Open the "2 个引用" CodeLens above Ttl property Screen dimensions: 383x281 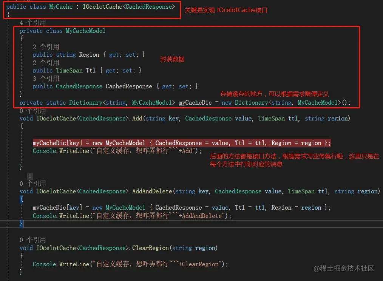pos(46,63)
